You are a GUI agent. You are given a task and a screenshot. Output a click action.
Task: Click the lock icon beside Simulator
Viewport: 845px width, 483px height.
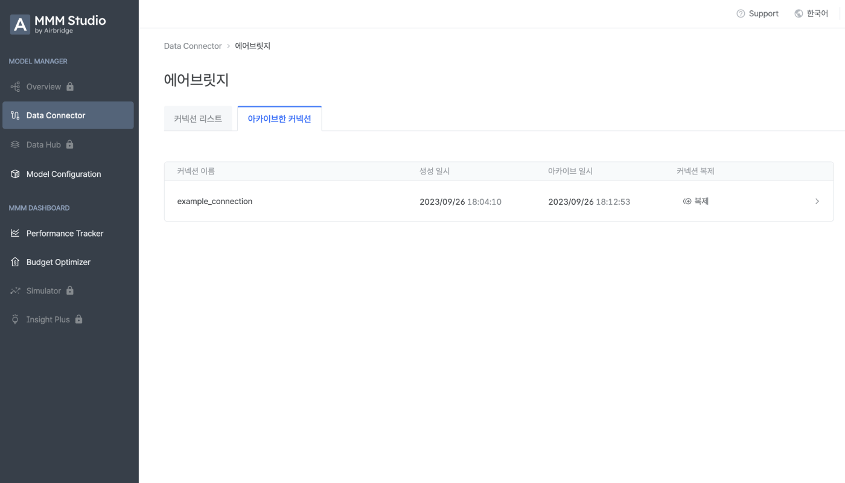coord(70,290)
